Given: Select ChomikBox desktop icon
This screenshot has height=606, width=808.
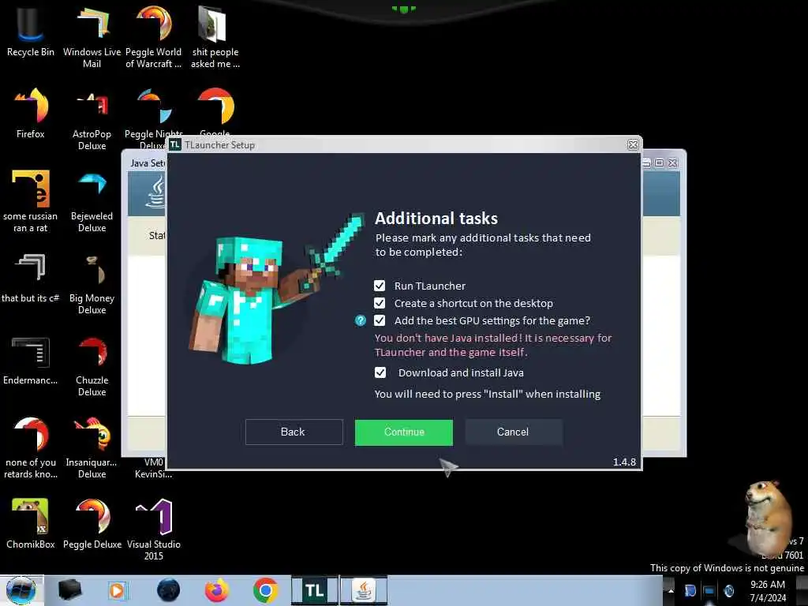Looking at the screenshot, I should (x=31, y=524).
